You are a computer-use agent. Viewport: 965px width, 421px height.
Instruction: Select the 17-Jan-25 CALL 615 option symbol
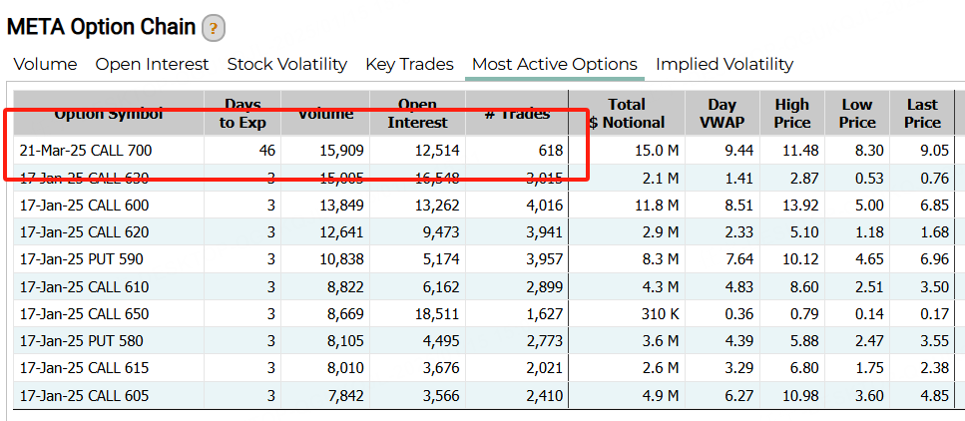click(x=84, y=368)
